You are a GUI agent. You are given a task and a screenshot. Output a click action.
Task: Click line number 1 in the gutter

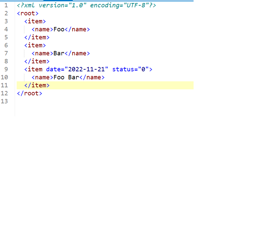6,5
